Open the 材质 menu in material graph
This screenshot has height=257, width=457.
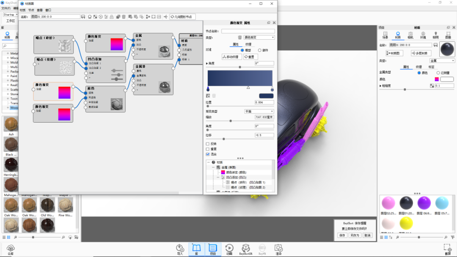coord(23,10)
